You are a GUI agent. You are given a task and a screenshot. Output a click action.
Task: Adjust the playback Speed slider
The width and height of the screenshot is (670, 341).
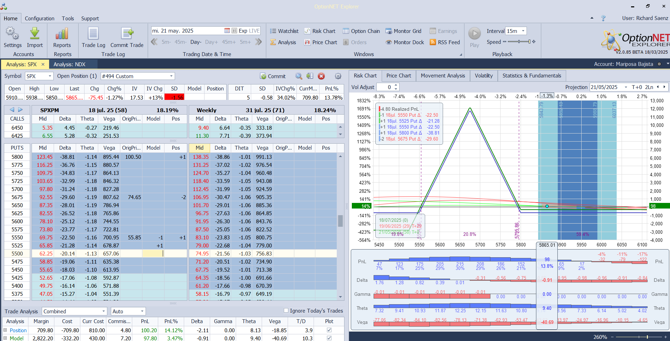pyautogui.click(x=519, y=42)
